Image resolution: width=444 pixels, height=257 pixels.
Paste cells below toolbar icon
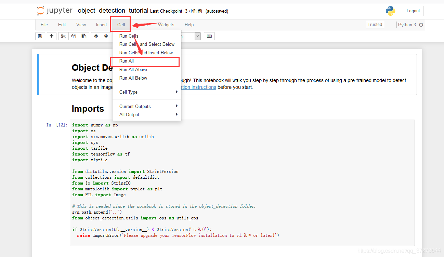(x=84, y=36)
